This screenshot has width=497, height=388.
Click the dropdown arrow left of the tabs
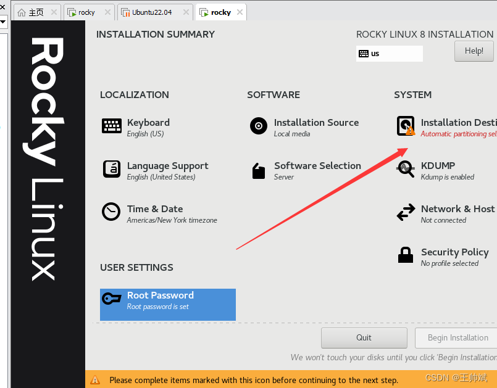click(x=3, y=22)
